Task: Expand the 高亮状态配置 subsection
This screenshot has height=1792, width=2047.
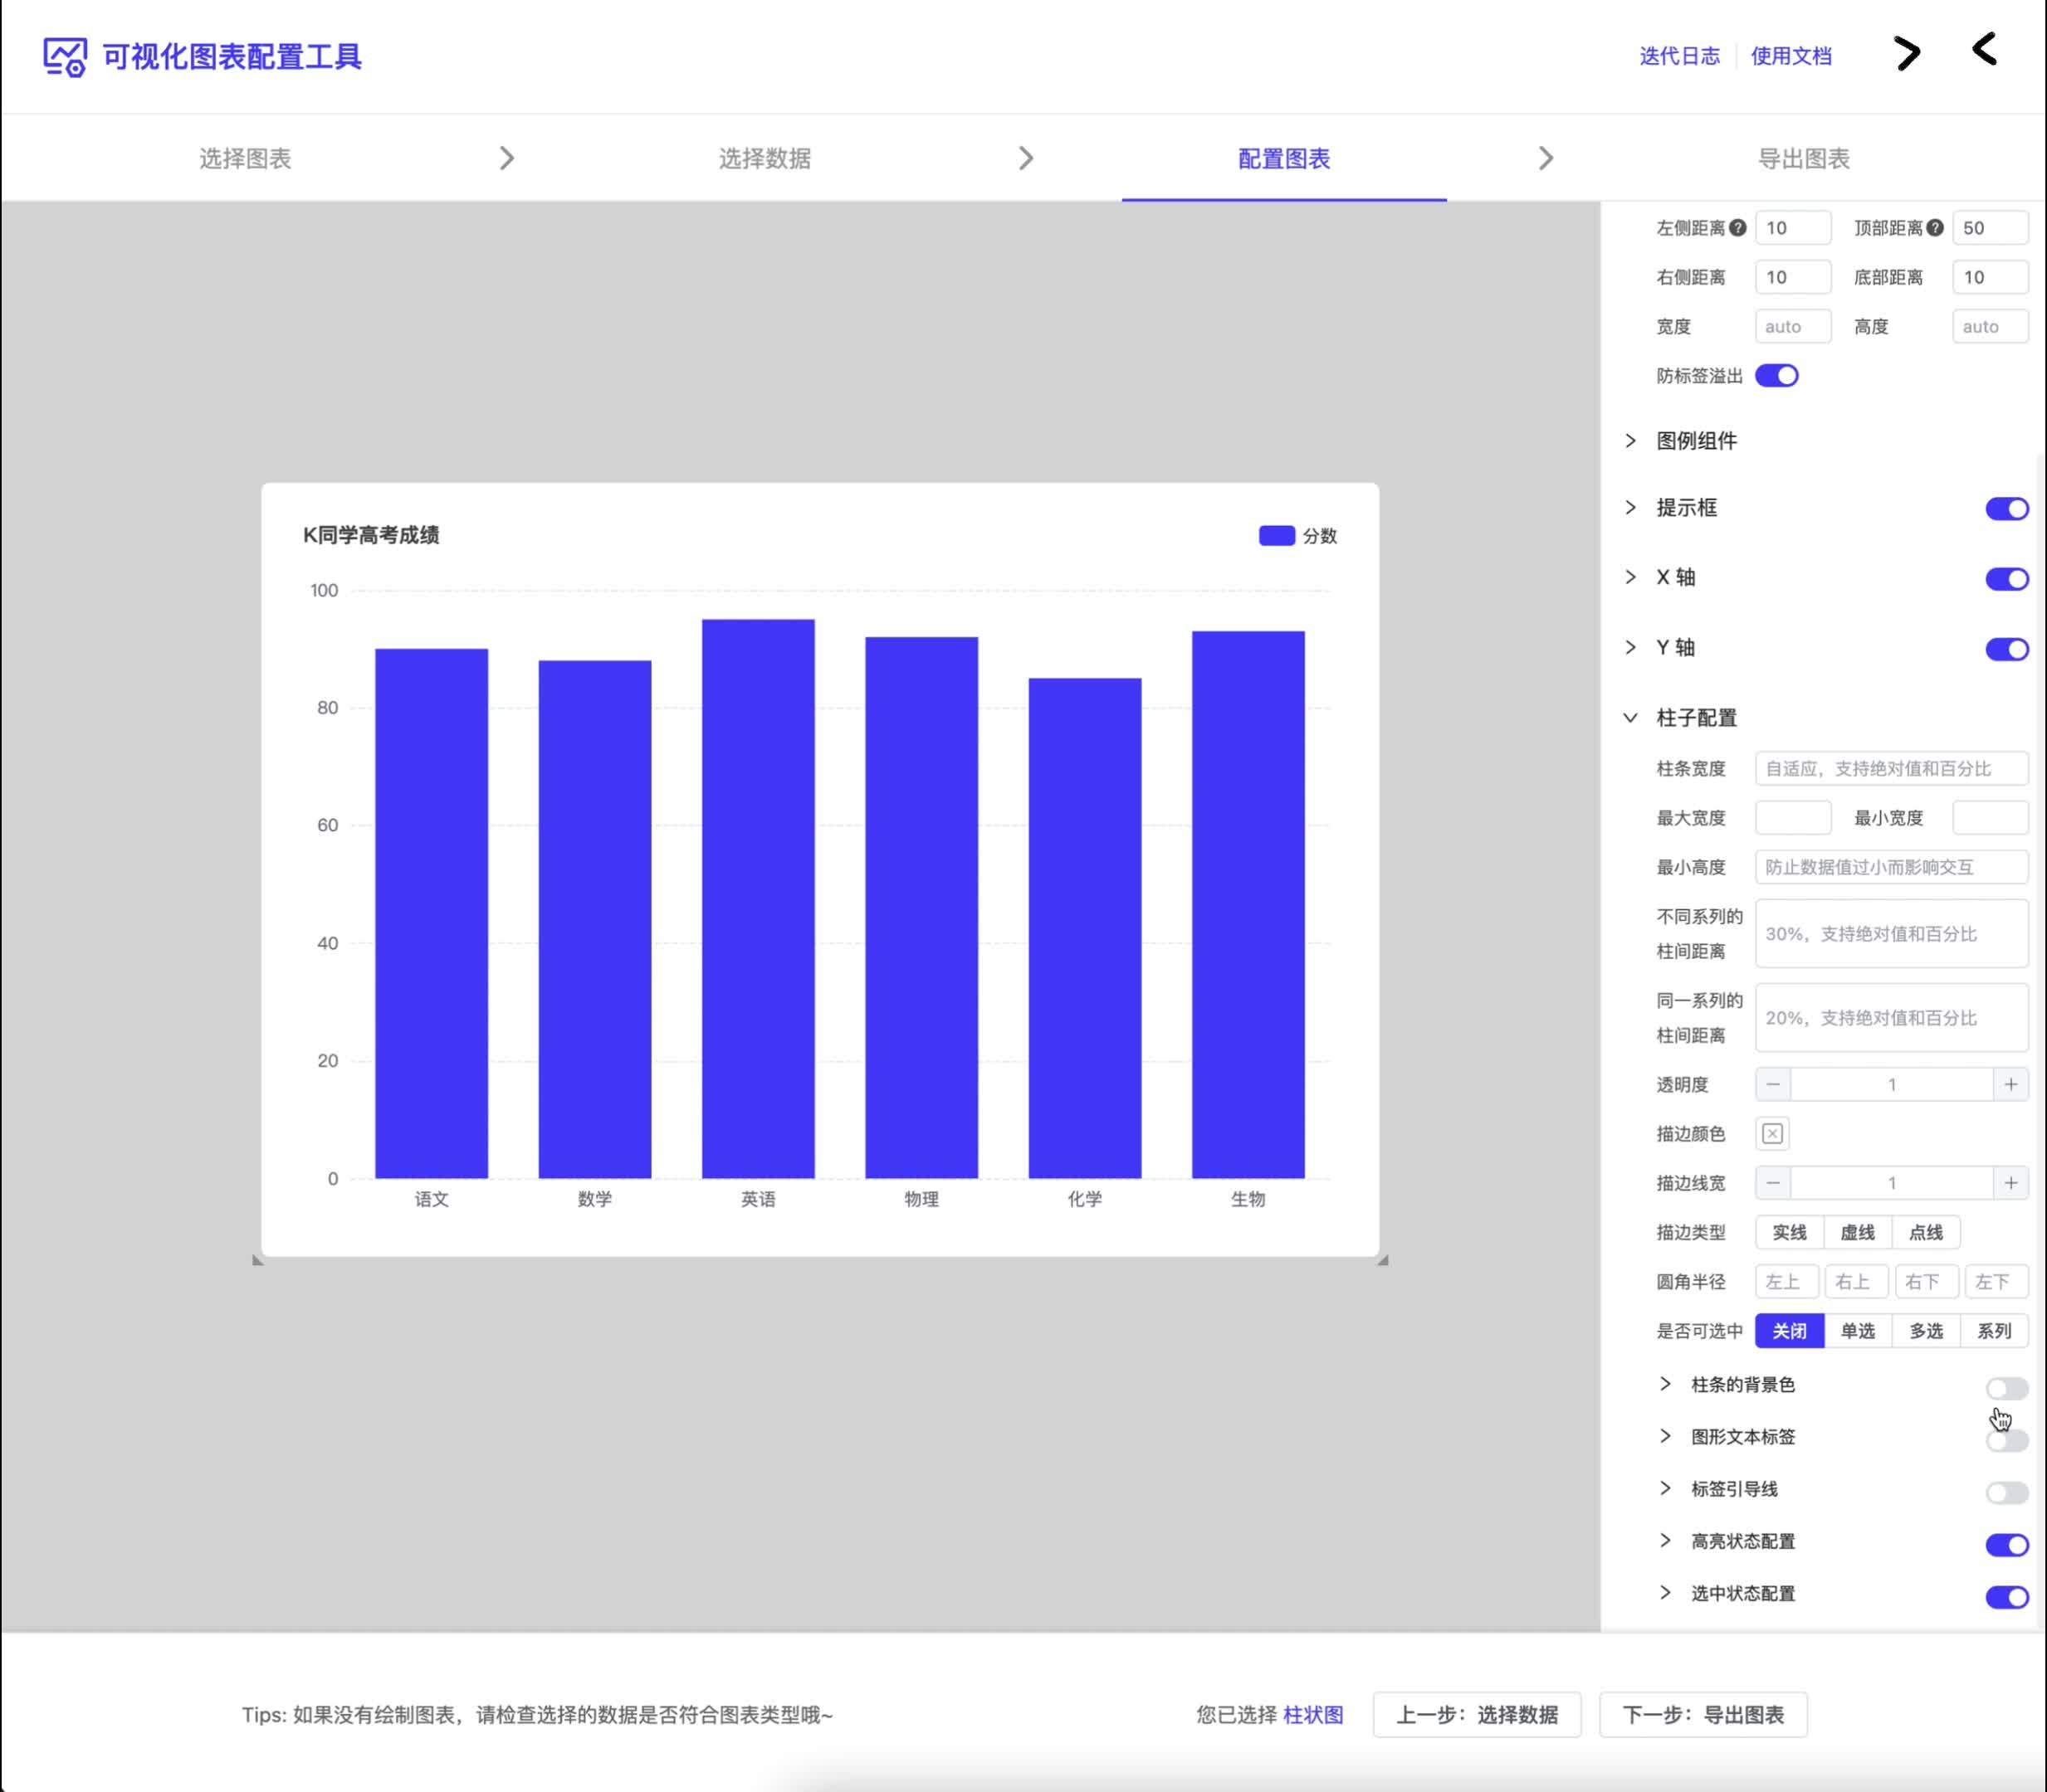Action: [1666, 1540]
